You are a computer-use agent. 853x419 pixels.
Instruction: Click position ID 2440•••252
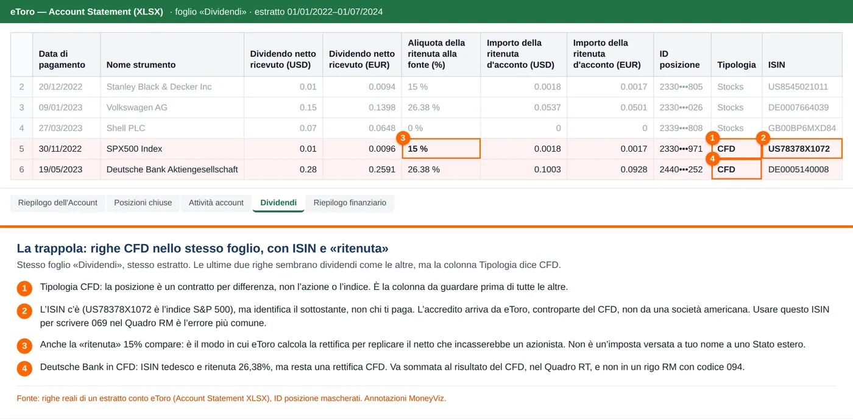[682, 170]
